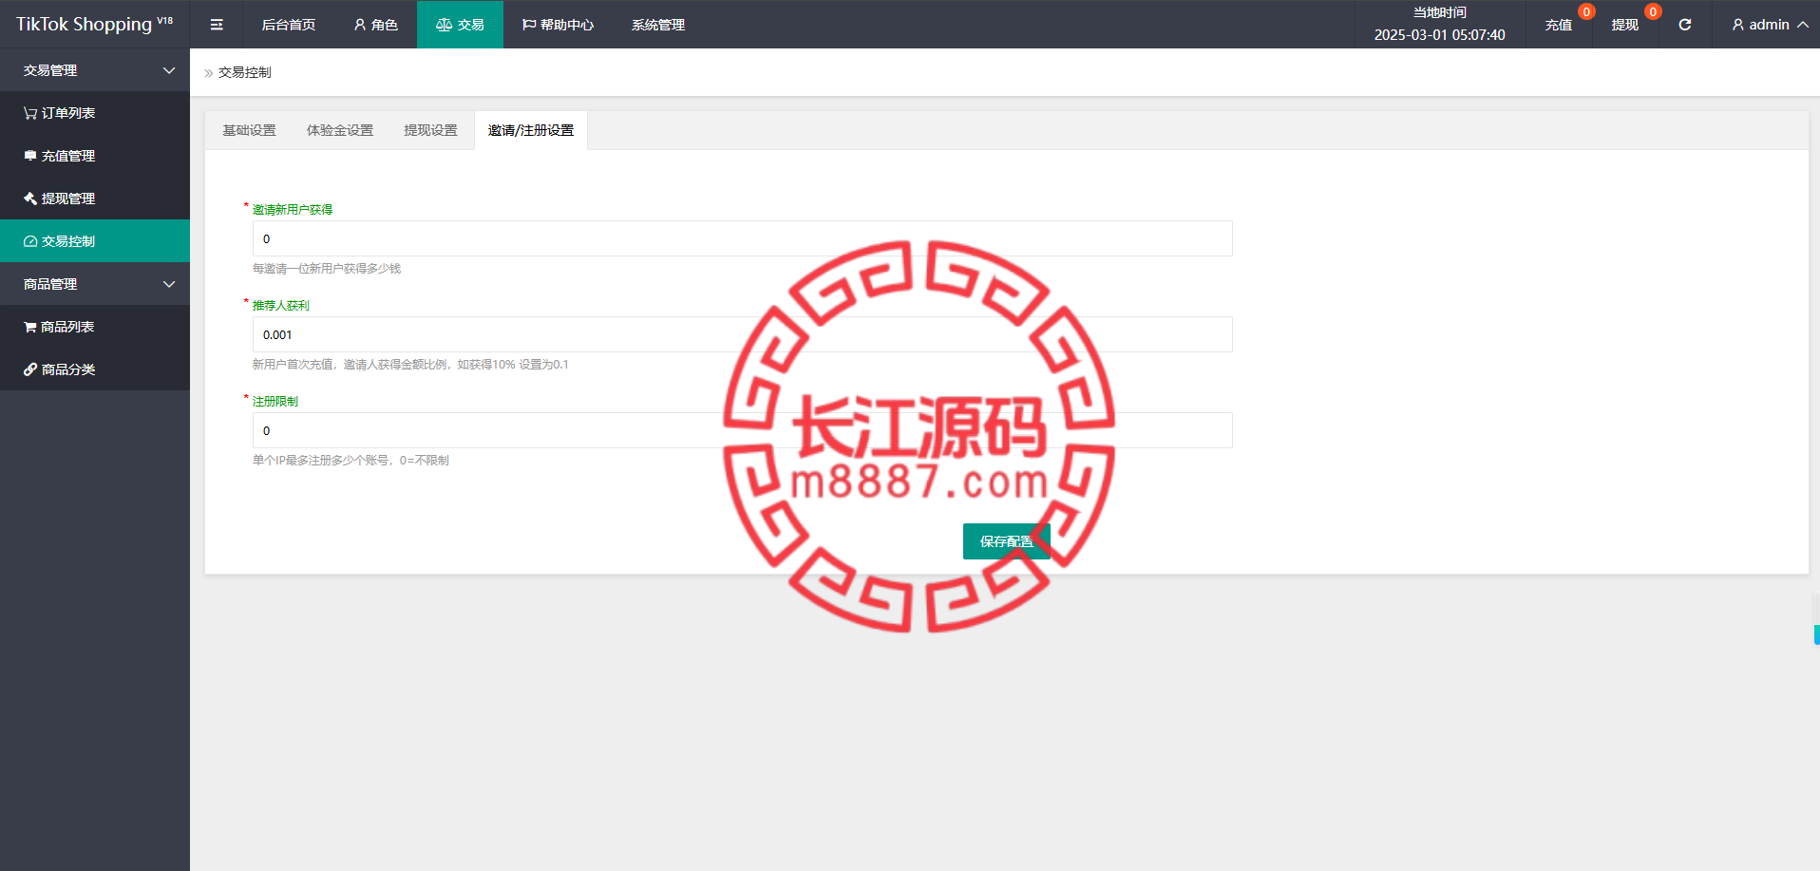Click the hint text 每邀请一位新用户获得多少钱
This screenshot has height=871, width=1820.
(327, 269)
